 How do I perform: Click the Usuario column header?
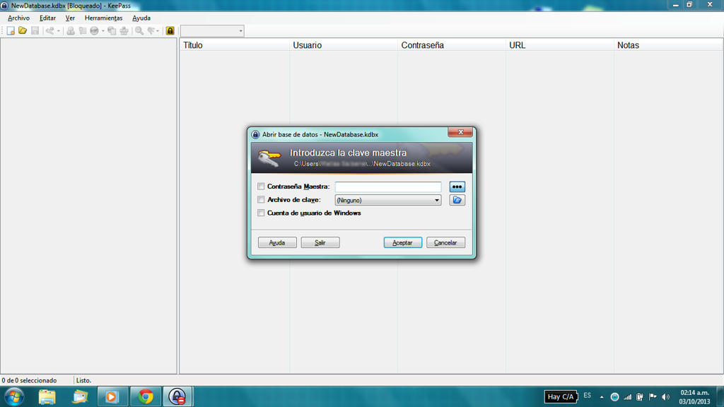(344, 45)
